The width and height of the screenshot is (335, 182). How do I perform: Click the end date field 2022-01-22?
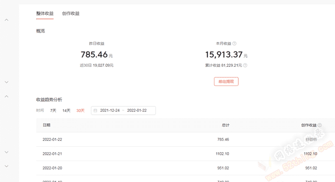pyautogui.click(x=137, y=110)
